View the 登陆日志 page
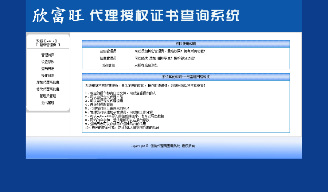This screenshot has width=328, height=192. tap(48, 69)
